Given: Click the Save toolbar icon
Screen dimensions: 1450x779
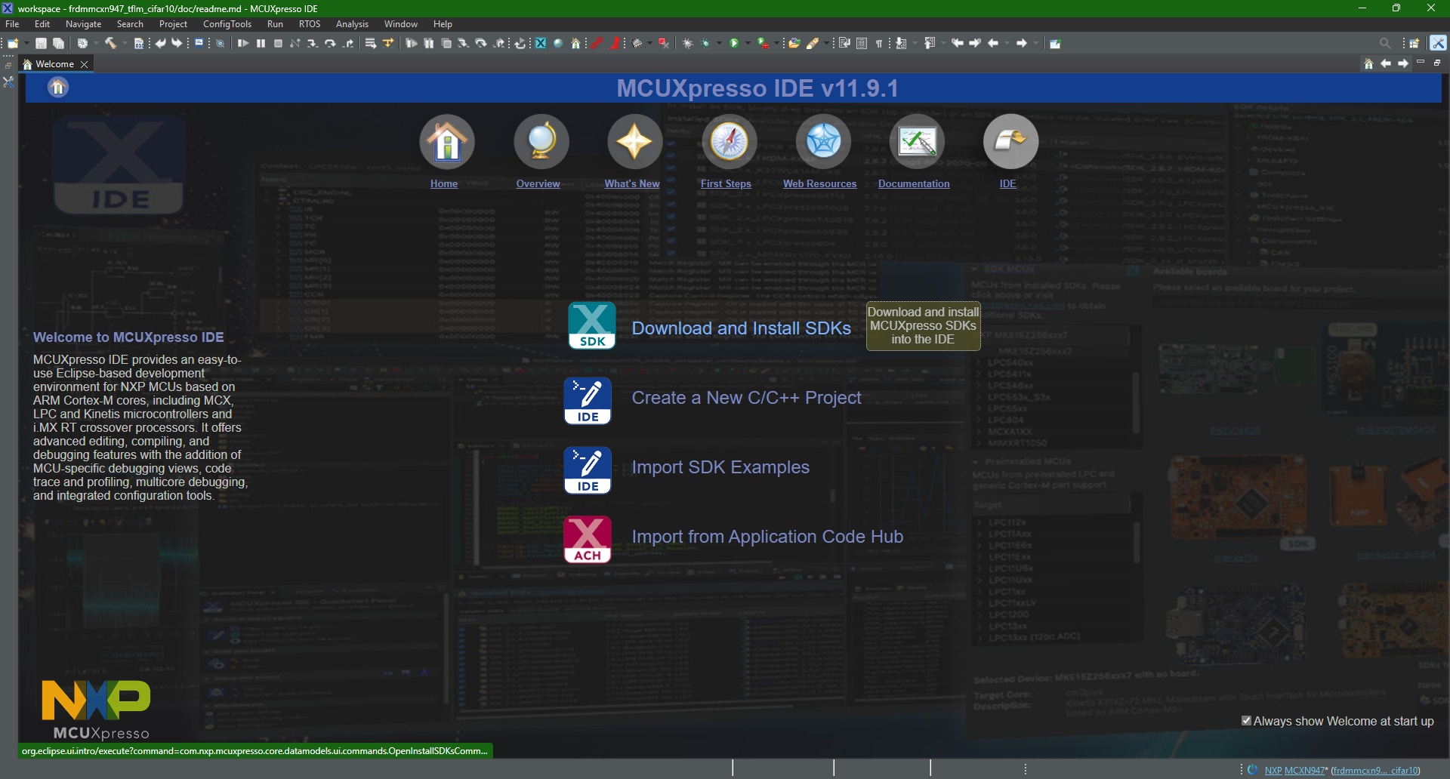Looking at the screenshot, I should click(x=41, y=43).
